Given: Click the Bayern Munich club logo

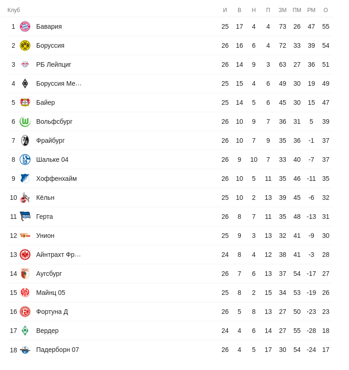Looking at the screenshot, I should click(25, 26).
